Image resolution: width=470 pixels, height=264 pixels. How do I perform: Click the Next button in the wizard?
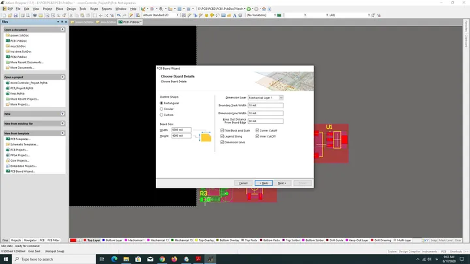[x=282, y=183]
